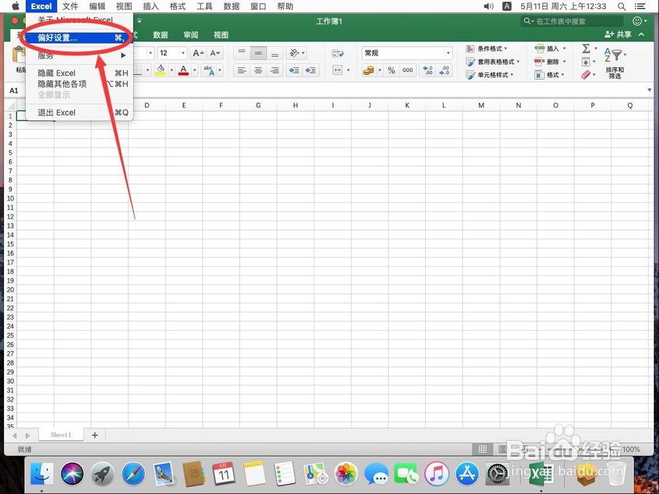This screenshot has width=659, height=494.
Task: Click the AutoSum sigma icon
Action: 587,48
